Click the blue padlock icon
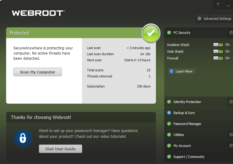The width and height of the screenshot is (233, 164). 23,138
